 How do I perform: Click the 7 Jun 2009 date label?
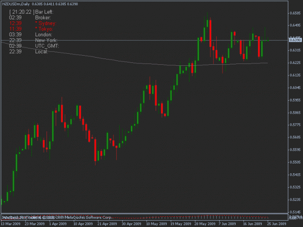227,224
